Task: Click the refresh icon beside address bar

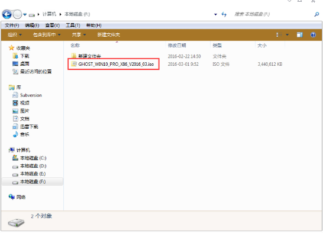Action: [224, 14]
